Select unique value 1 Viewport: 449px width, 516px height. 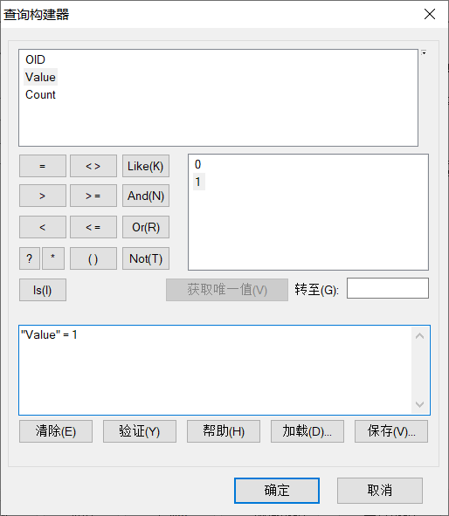click(198, 182)
